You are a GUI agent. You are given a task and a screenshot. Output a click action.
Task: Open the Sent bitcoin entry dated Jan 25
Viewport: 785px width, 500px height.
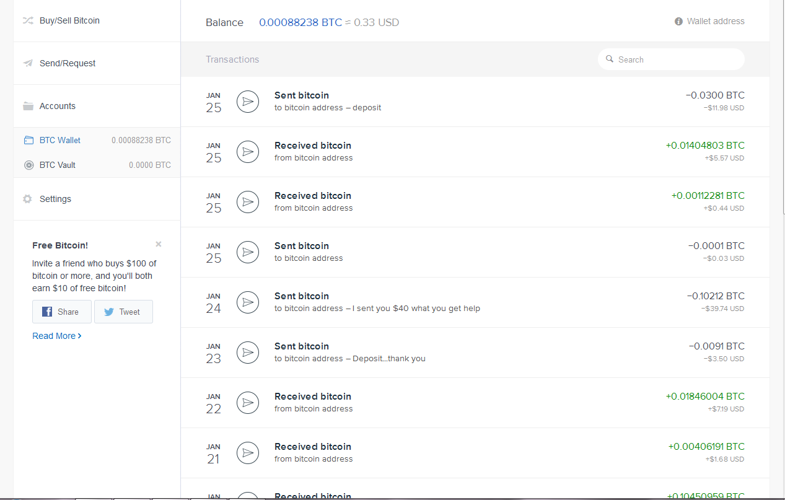[x=302, y=95]
